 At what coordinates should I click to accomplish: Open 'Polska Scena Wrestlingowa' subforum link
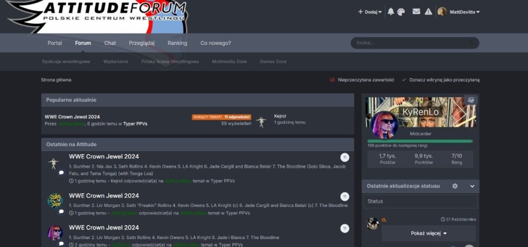(x=170, y=62)
